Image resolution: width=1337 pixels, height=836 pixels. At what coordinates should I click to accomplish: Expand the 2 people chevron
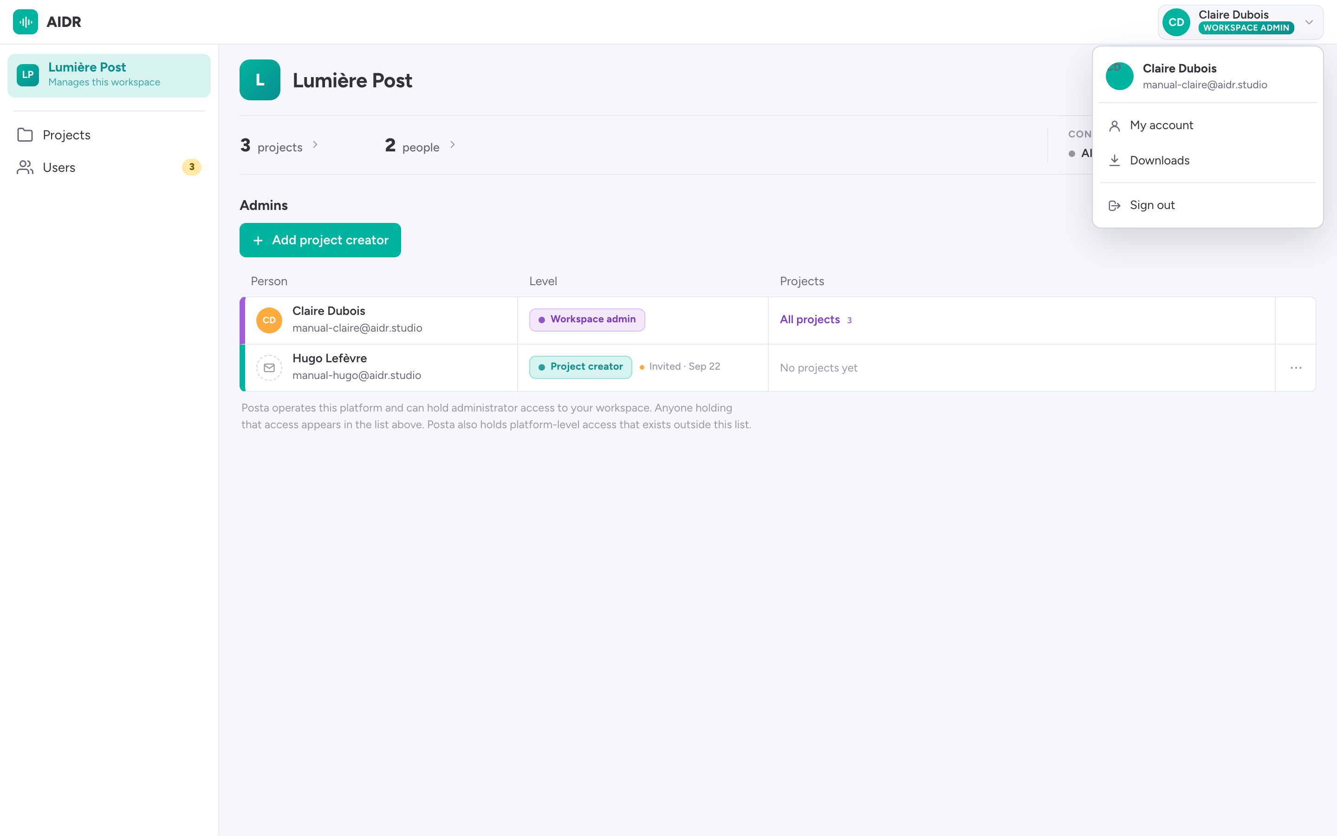(x=452, y=144)
